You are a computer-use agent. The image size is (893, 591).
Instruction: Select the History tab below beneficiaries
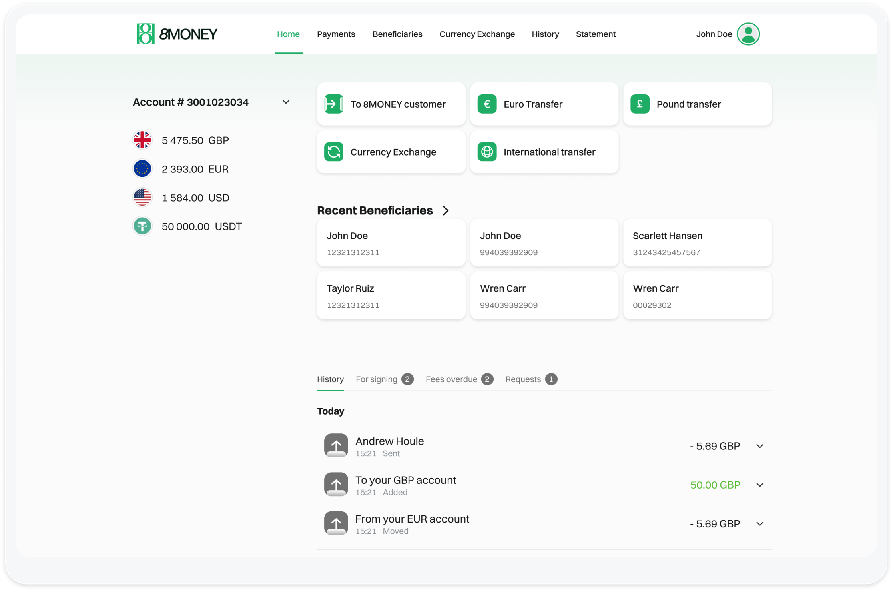point(330,379)
